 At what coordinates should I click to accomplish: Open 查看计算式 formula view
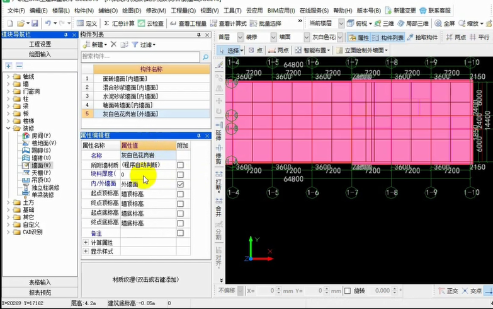[229, 23]
